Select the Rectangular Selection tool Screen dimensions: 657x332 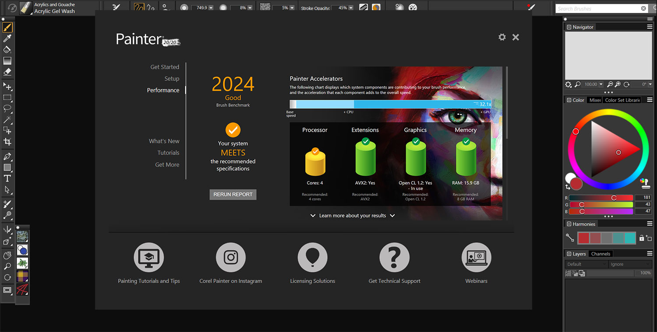pos(7,98)
